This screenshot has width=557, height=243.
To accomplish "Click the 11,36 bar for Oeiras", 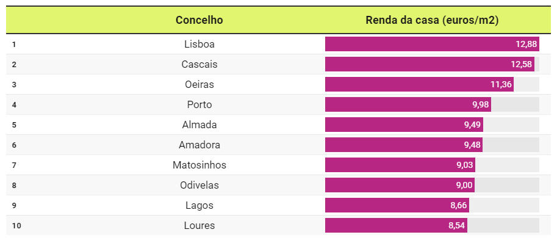I will coord(419,84).
